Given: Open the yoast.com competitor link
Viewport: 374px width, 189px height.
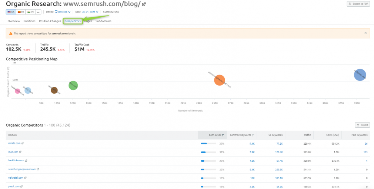Looking at the screenshot, I should [14, 186].
